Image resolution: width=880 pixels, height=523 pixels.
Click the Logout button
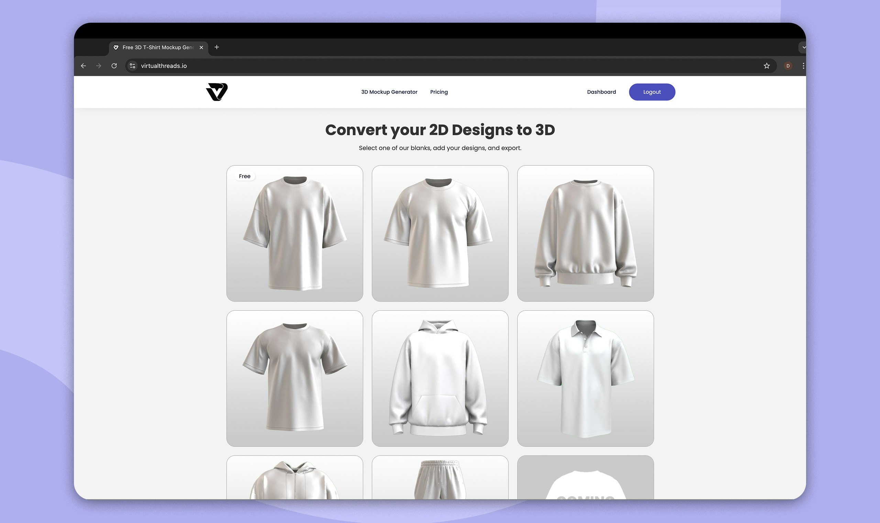pos(652,92)
